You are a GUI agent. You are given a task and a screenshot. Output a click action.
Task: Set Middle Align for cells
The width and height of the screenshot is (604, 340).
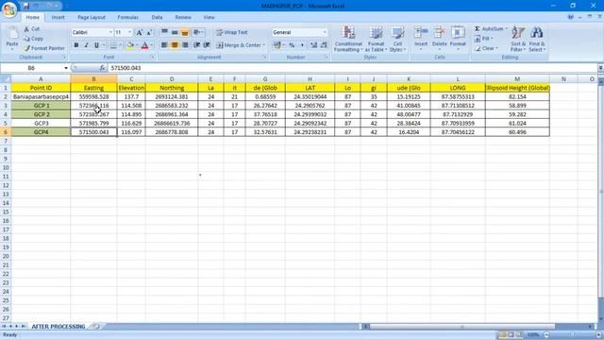[x=175, y=32]
